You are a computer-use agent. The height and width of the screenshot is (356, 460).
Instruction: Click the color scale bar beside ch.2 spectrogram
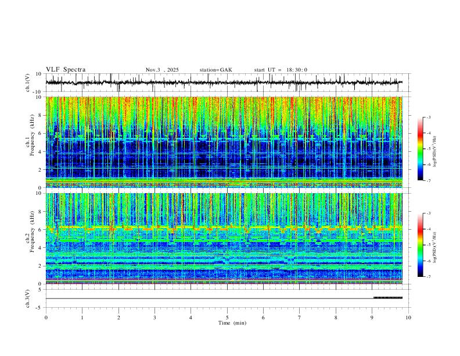pyautogui.click(x=421, y=245)
